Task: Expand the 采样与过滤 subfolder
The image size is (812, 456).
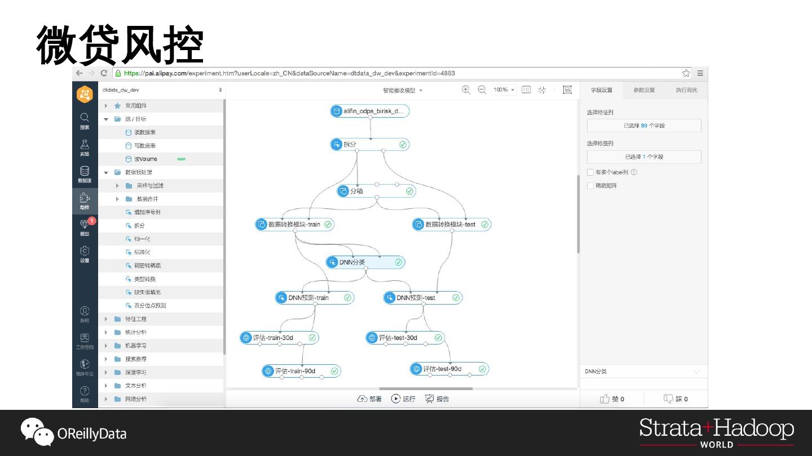Action: coord(117,186)
